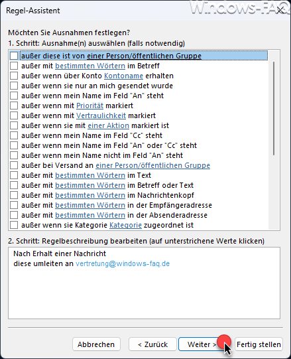Go back with the '< Zurück' button
This screenshot has width=291, height=359.
tap(152, 344)
